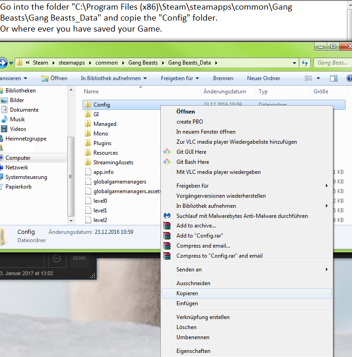This screenshot has height=357, width=352.
Task: Expand the breadcrumb arrow after Gang Beasts_Data
Action: click(x=216, y=63)
